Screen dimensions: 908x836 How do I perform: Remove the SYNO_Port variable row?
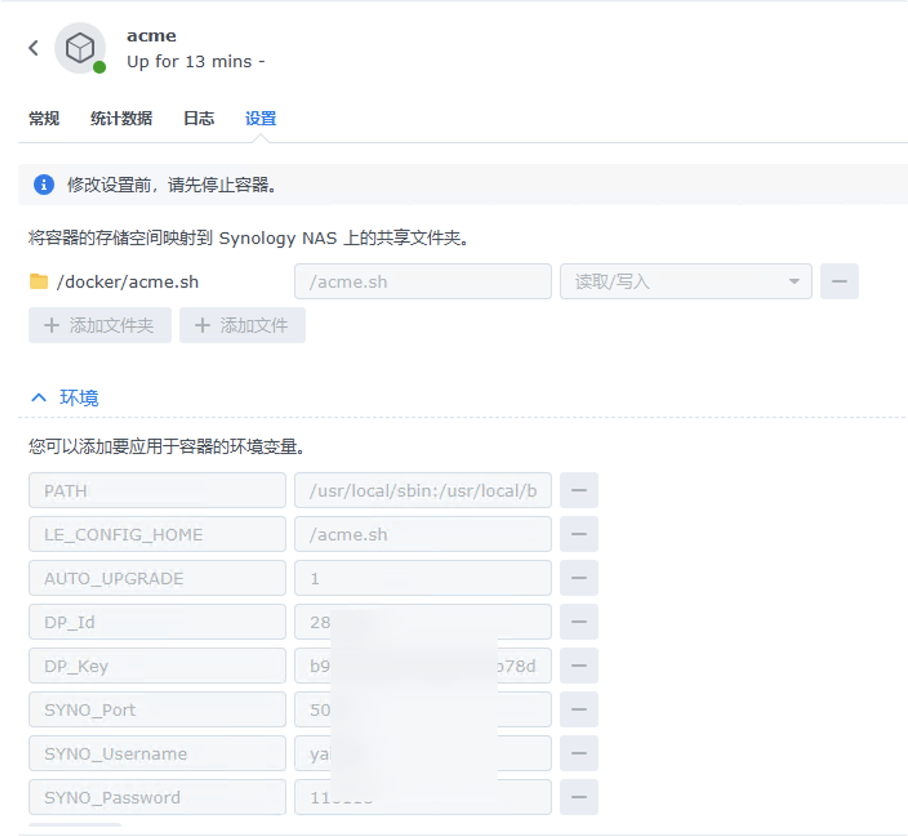[578, 710]
